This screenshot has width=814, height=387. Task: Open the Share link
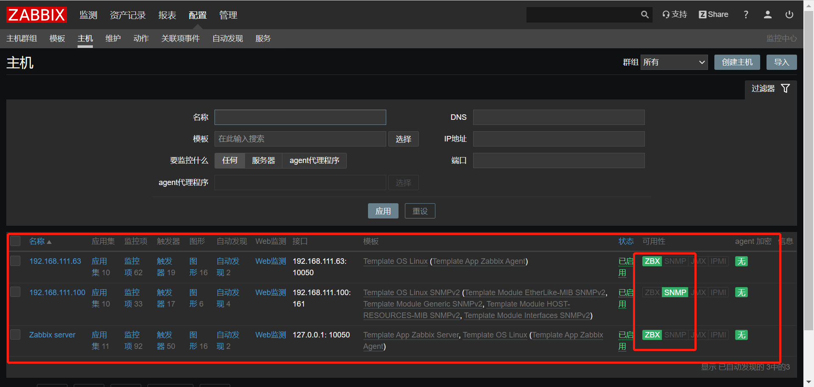coord(714,14)
